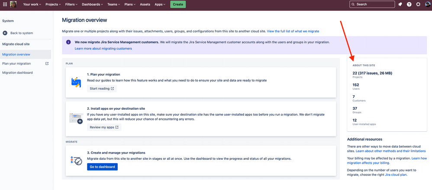This screenshot has height=190, width=432.
Task: Click the Migration overview page heading
Action: (x=84, y=20)
